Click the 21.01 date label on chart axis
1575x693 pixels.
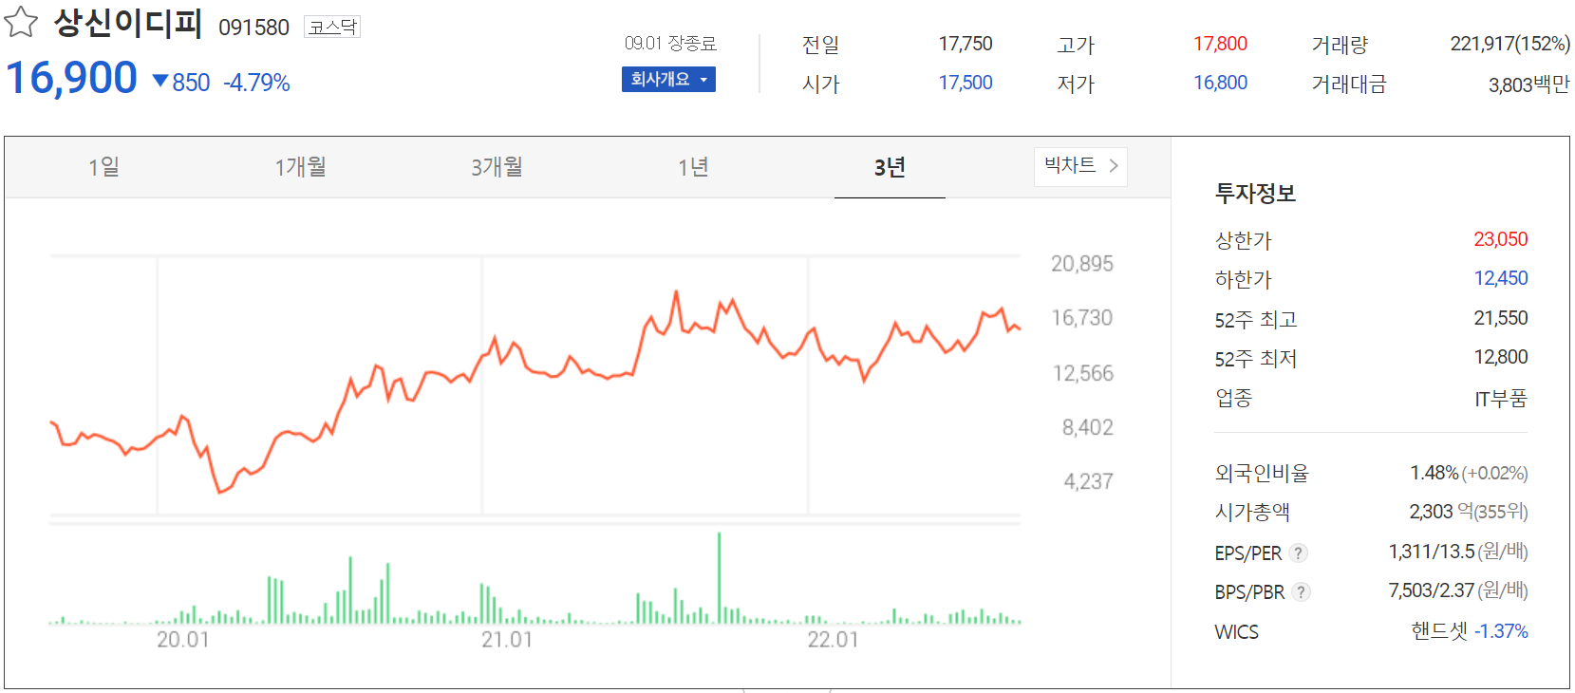(x=507, y=640)
